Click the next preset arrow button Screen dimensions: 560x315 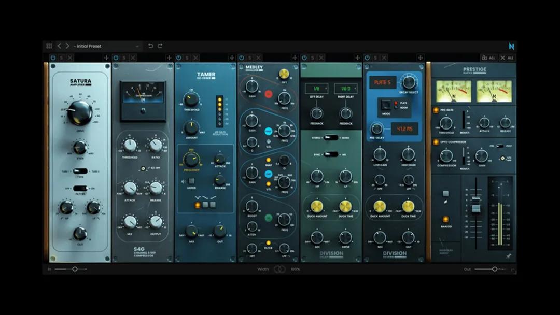pyautogui.click(x=67, y=46)
